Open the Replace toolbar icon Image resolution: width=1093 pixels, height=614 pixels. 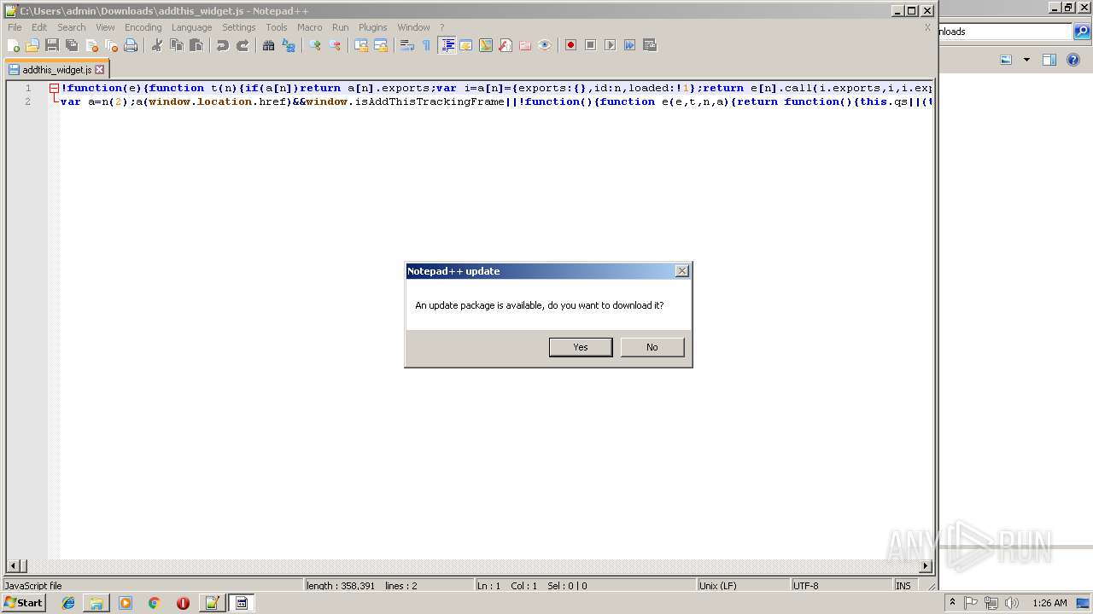pyautogui.click(x=289, y=45)
